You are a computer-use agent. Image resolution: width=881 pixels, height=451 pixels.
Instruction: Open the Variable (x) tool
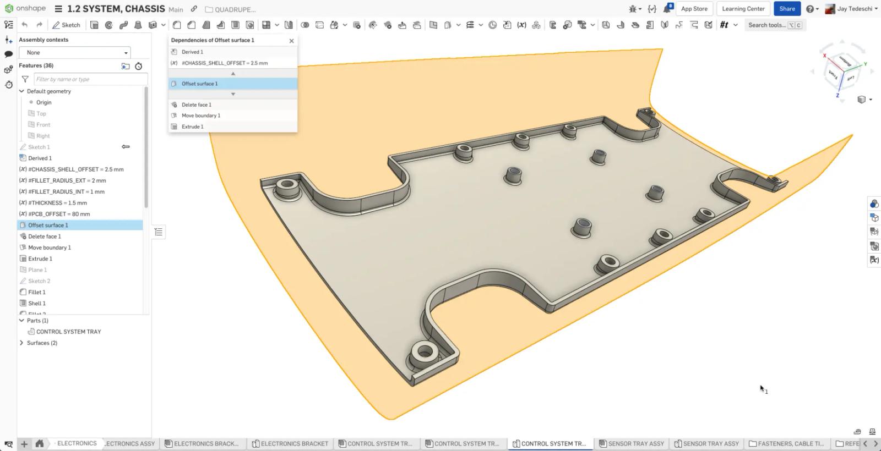(x=521, y=25)
